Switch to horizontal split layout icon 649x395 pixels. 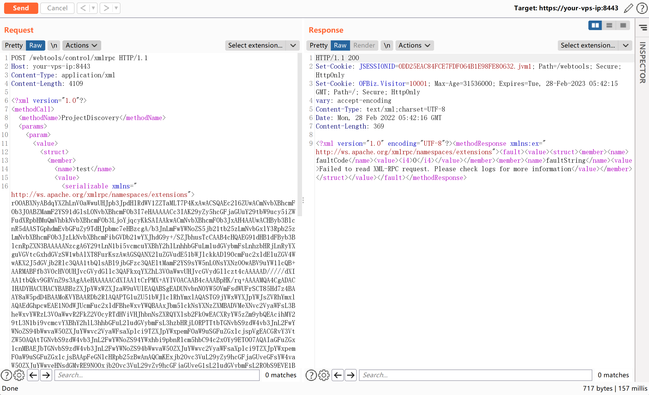[x=609, y=25]
